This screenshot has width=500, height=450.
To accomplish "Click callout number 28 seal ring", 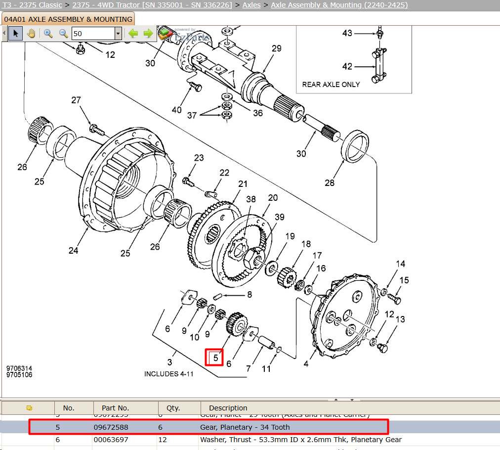I will pos(330,183).
